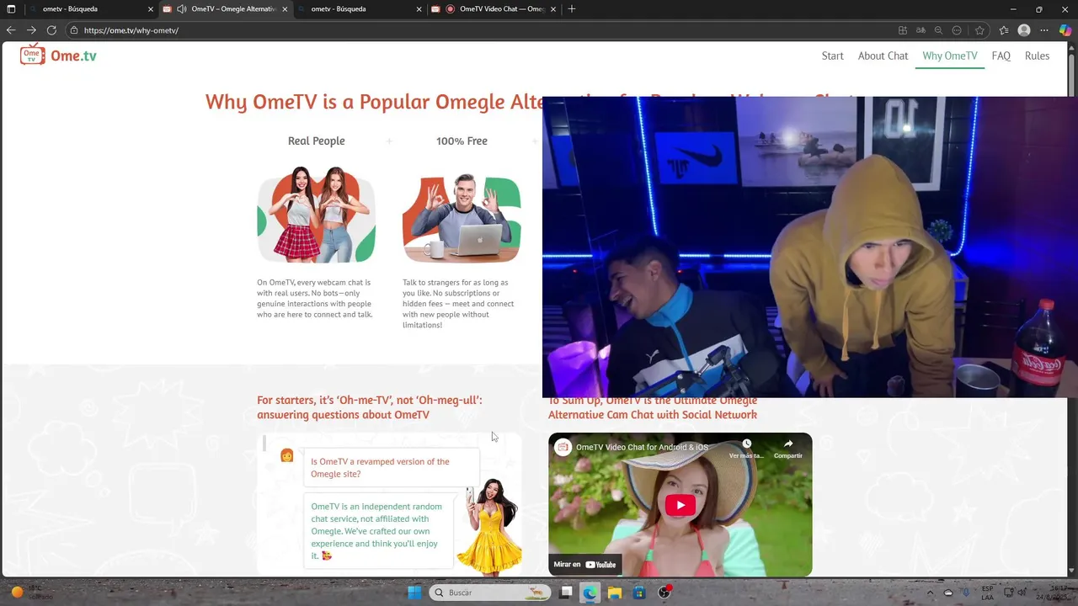Screen dimensions: 1078x606
Task: Select Why OmeTV in navigation
Action: 950,56
